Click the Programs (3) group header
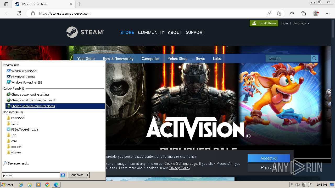Screen dimensions: 335x188 (11, 65)
